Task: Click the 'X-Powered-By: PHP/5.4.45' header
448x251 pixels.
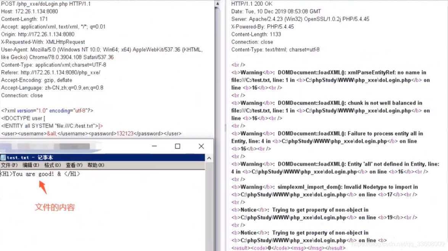Action: coord(263,27)
